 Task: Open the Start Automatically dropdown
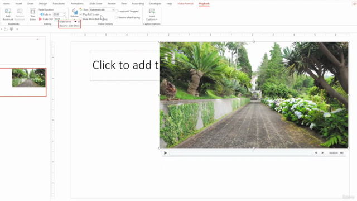113,10
